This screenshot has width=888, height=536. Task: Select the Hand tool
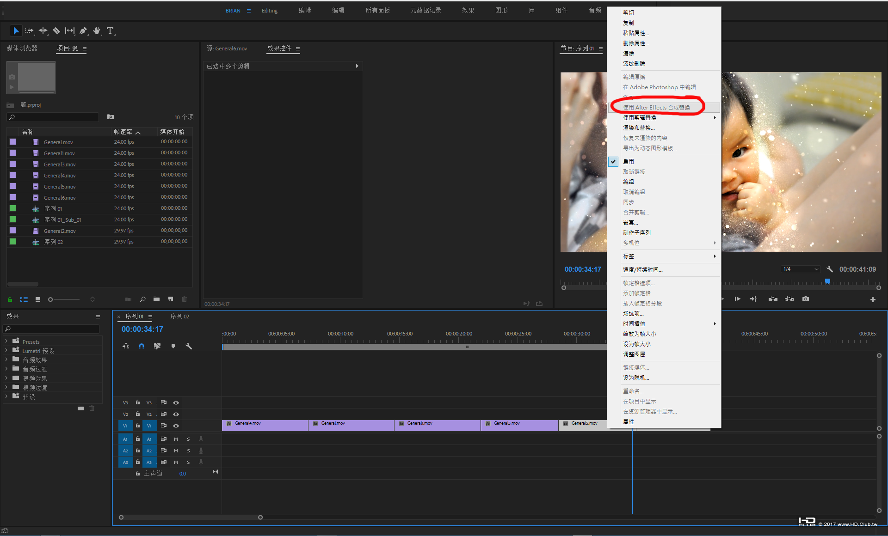(x=97, y=31)
